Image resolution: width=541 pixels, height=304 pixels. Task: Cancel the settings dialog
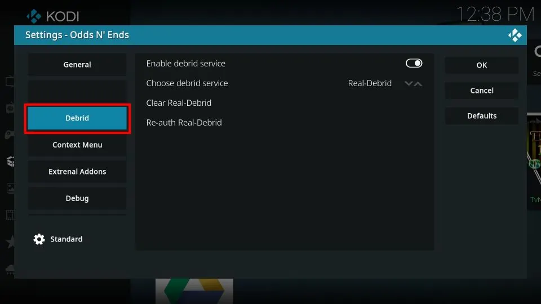482,90
